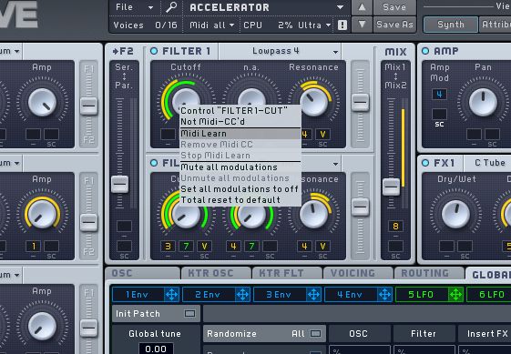Image resolution: width=511 pixels, height=354 pixels.
Task: Click the Filter 1 Resonance knob
Action: [x=313, y=102]
